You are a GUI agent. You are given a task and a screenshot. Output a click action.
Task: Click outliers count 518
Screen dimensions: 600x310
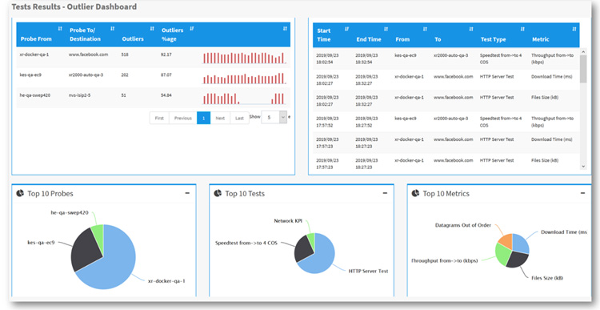pyautogui.click(x=125, y=54)
